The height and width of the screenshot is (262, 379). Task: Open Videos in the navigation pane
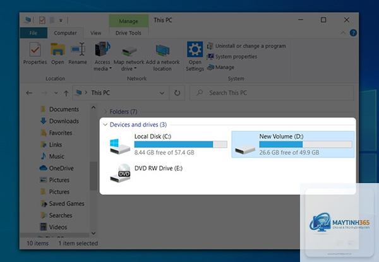coord(57,227)
